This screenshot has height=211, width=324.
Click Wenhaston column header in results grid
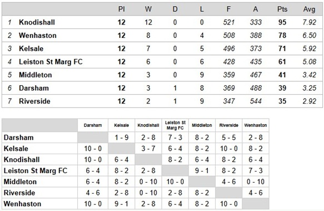click(256, 125)
